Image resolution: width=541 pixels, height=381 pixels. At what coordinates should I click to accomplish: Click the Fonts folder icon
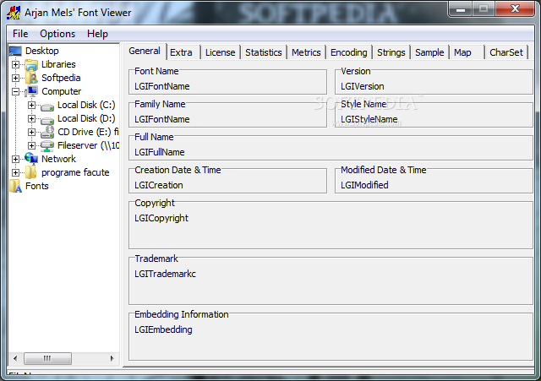click(16, 186)
